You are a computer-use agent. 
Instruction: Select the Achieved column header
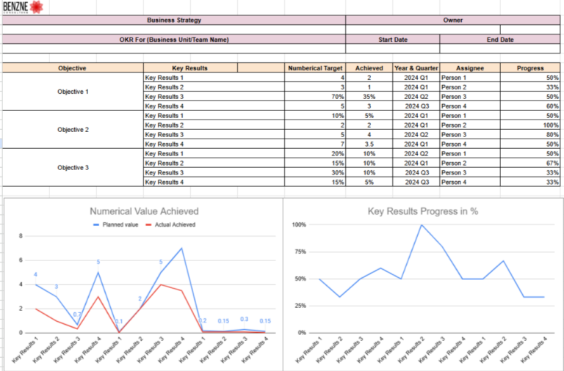(369, 68)
